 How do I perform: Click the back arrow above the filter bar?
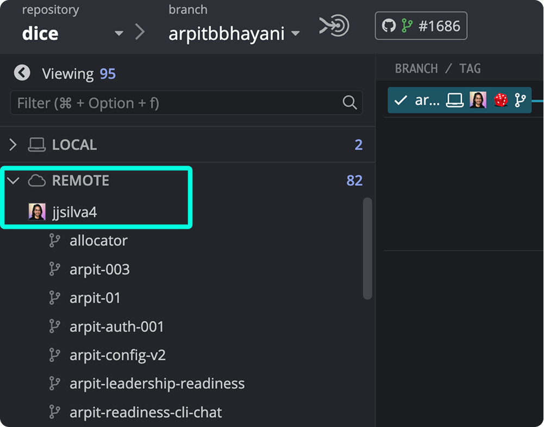pyautogui.click(x=22, y=72)
